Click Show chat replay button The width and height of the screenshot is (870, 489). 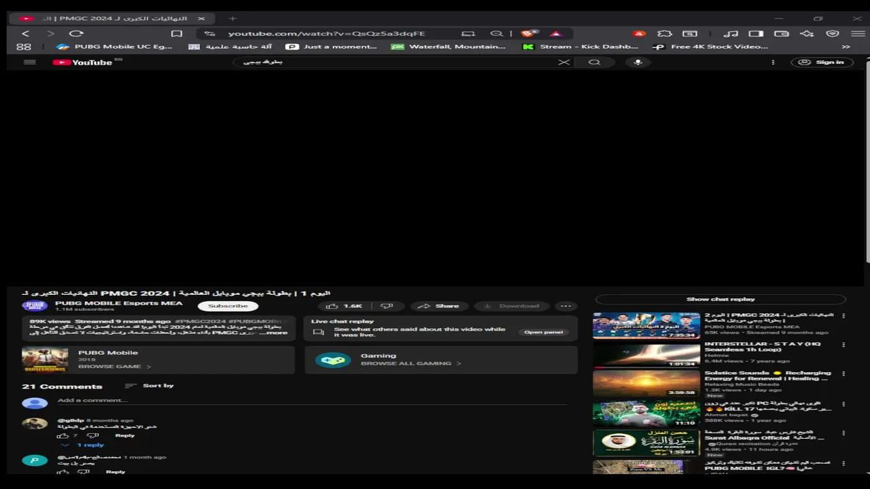pyautogui.click(x=720, y=299)
